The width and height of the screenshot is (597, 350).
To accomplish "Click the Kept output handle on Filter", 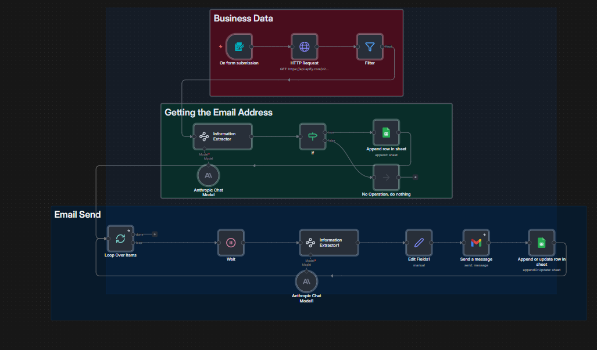I will 382,47.
